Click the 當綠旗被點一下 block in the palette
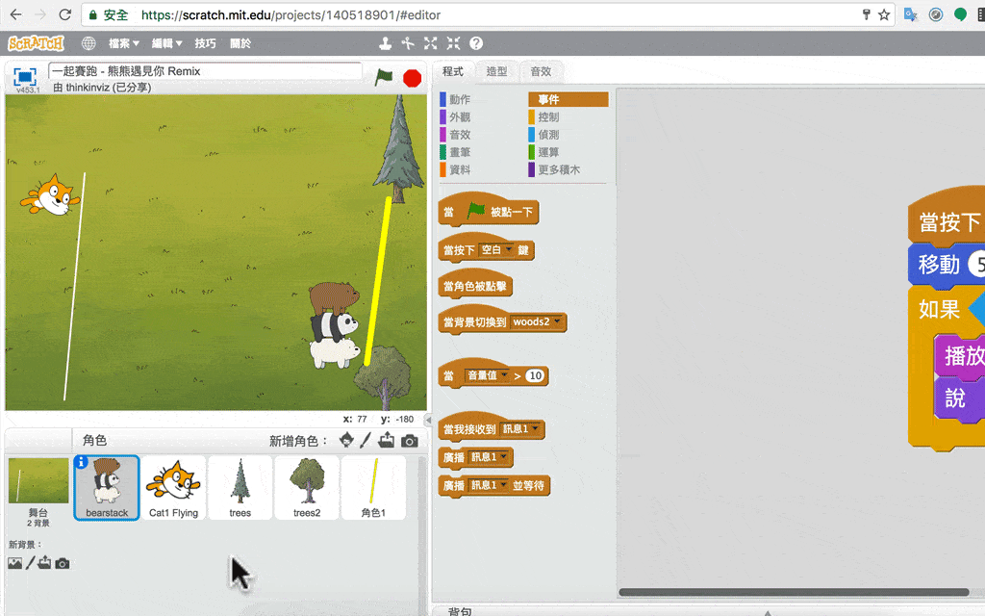 click(488, 211)
